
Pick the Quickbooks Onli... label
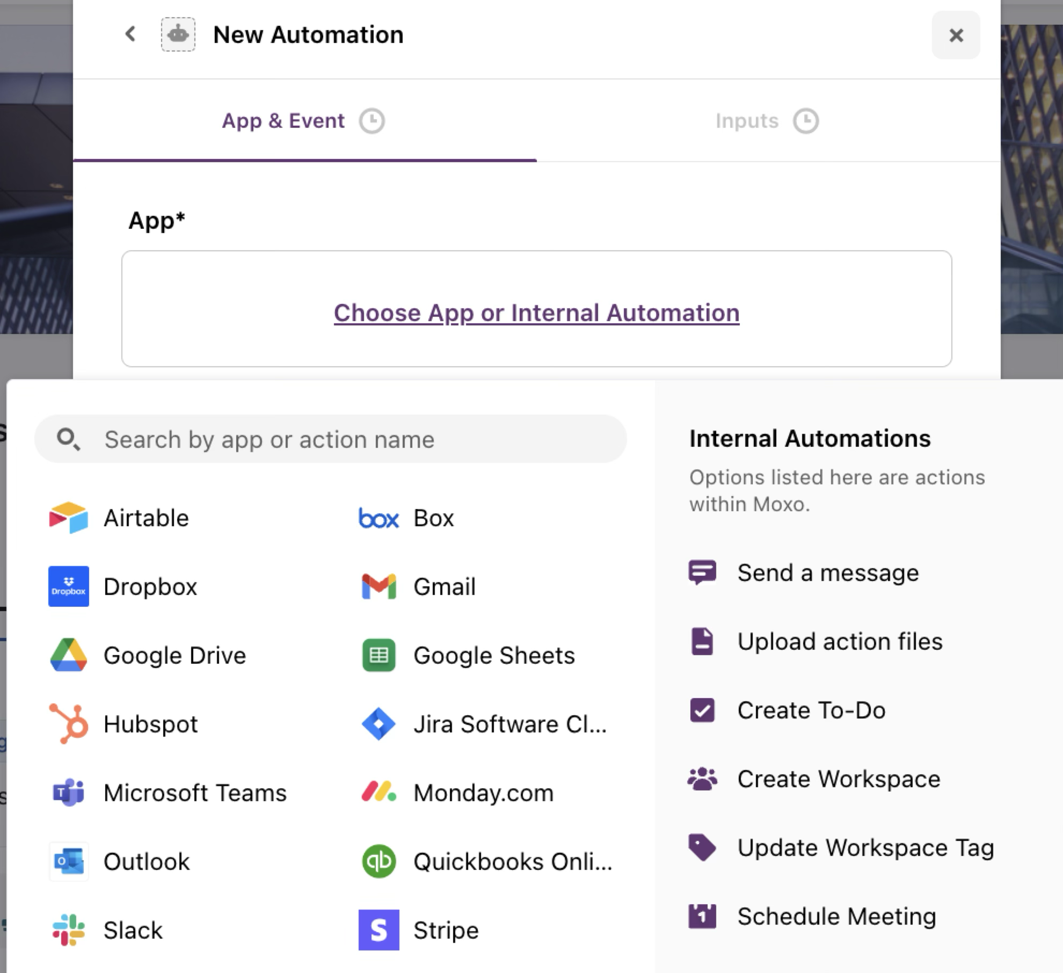point(513,862)
